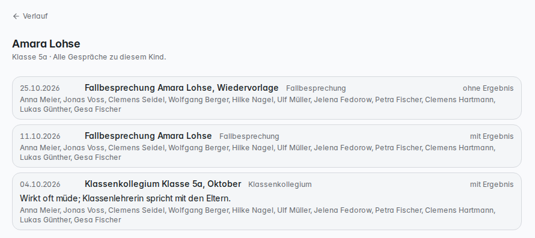Open Klassenkollegium Klasse 5a, Oktober entry
Image resolution: width=535 pixels, height=238 pixels.
266,201
